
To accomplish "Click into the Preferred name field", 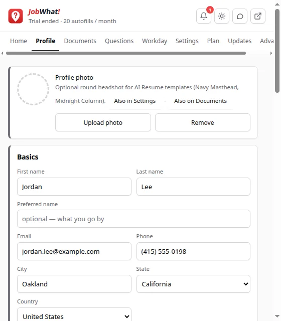I will tap(133, 219).
